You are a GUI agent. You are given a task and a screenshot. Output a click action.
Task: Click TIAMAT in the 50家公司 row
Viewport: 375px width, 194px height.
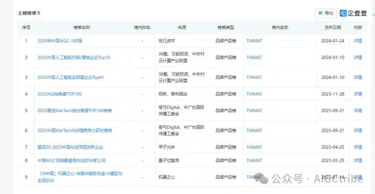(x=254, y=161)
